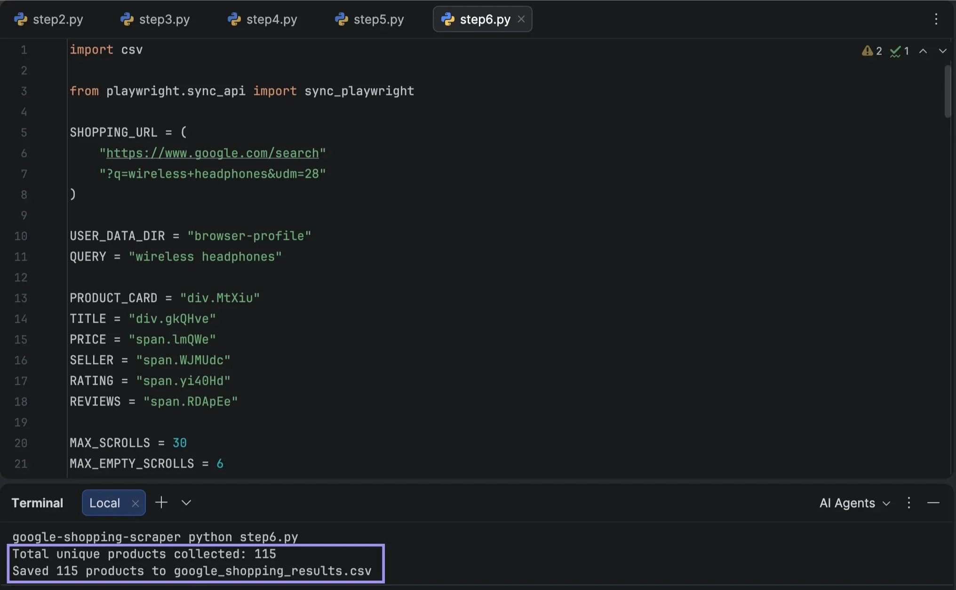Open the AI Agents dropdown

tap(855, 503)
